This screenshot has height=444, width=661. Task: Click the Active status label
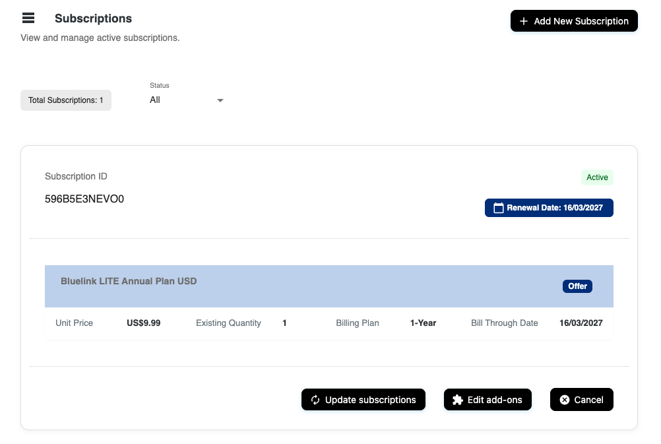(597, 177)
